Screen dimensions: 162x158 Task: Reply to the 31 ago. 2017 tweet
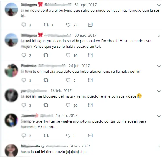(24, 25)
